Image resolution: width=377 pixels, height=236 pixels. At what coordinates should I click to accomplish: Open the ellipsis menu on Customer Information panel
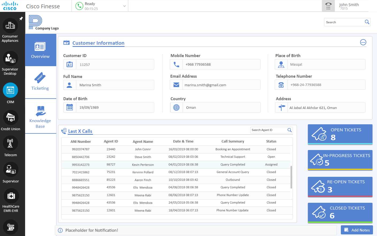tap(363, 42)
